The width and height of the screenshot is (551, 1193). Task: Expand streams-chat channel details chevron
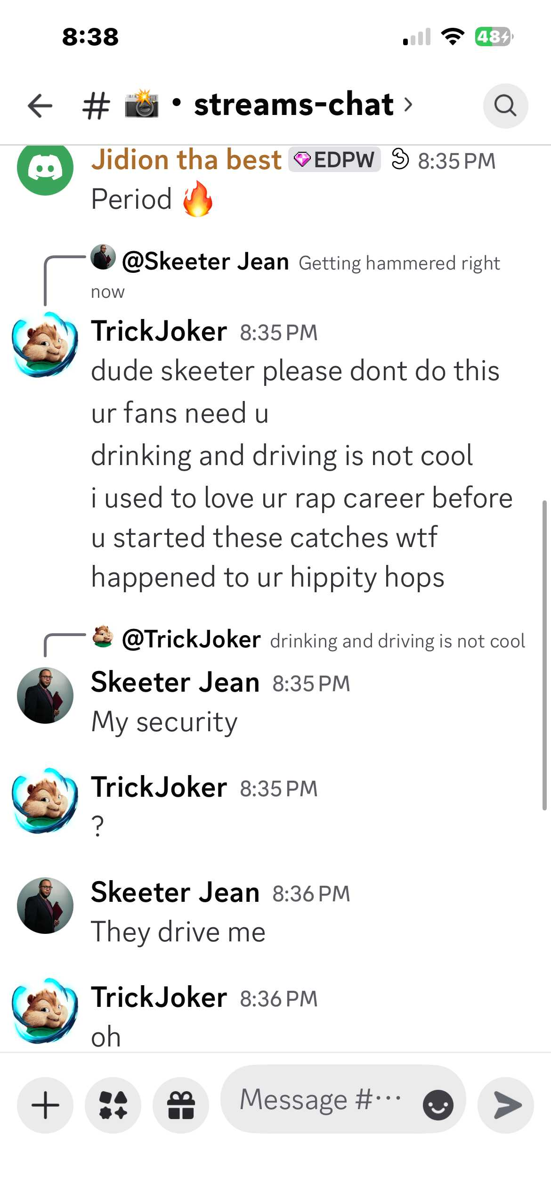pos(408,105)
